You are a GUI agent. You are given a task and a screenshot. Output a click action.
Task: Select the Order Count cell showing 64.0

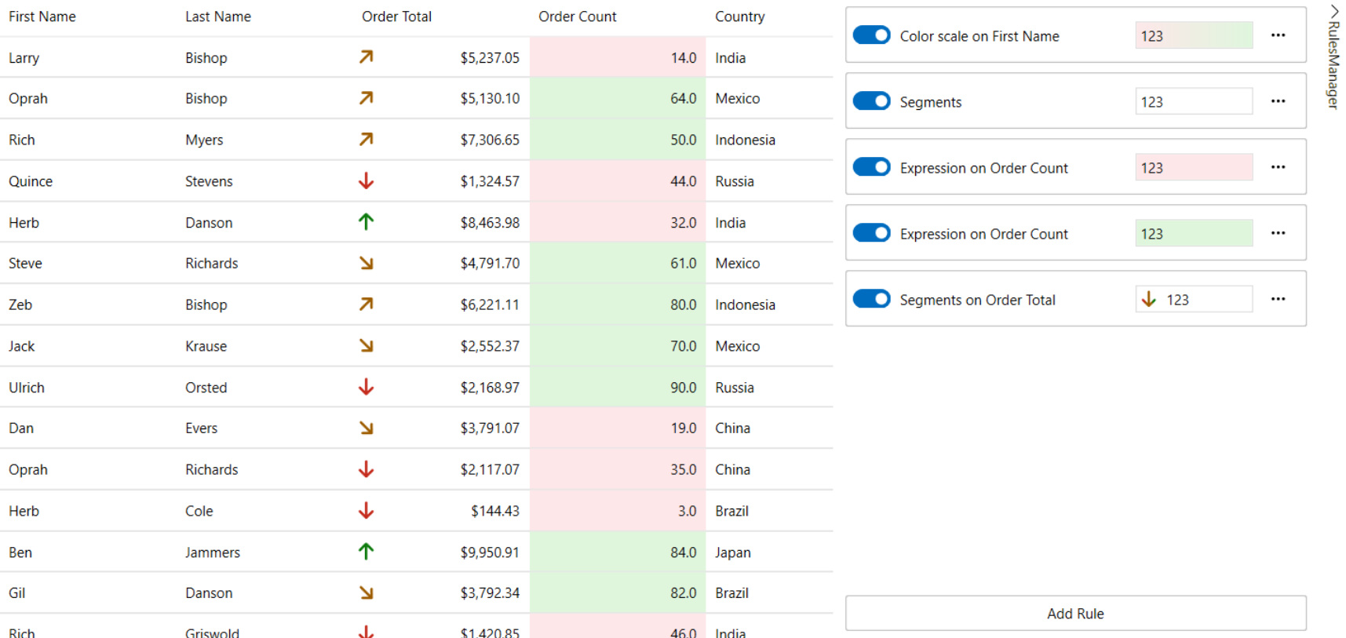click(x=618, y=99)
